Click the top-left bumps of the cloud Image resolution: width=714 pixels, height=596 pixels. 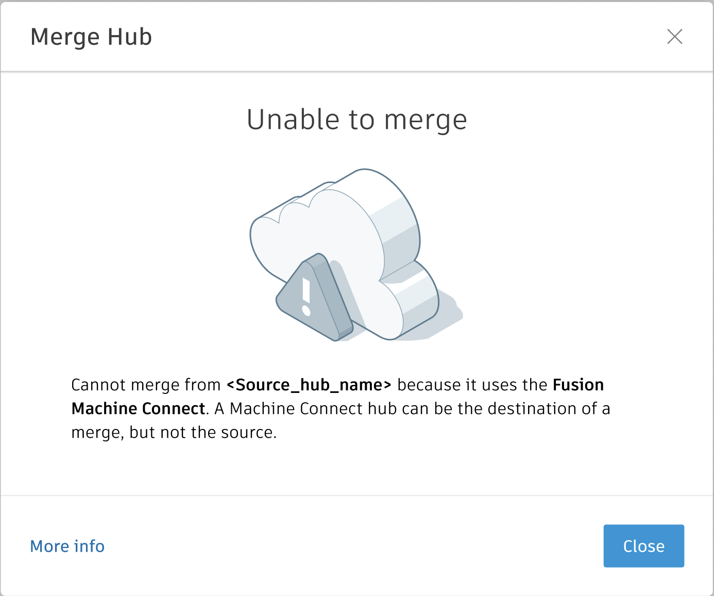coord(294,206)
